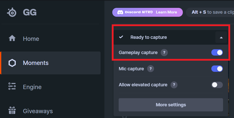Open the Home section
Viewport: 234px width, 118px height.
point(31,39)
